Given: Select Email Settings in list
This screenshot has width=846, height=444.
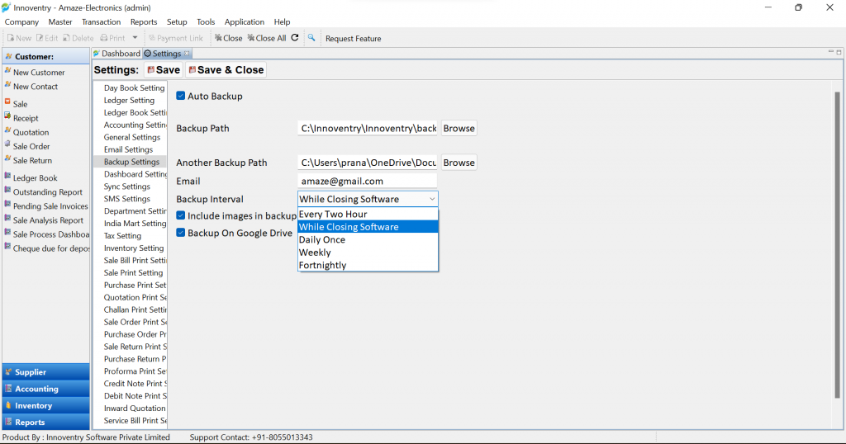Looking at the screenshot, I should click(x=128, y=149).
